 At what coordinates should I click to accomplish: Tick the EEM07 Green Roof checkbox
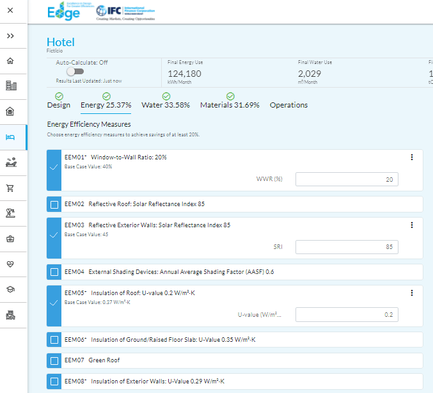(54, 360)
